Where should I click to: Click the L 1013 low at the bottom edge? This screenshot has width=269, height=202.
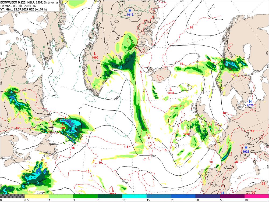click(113, 192)
